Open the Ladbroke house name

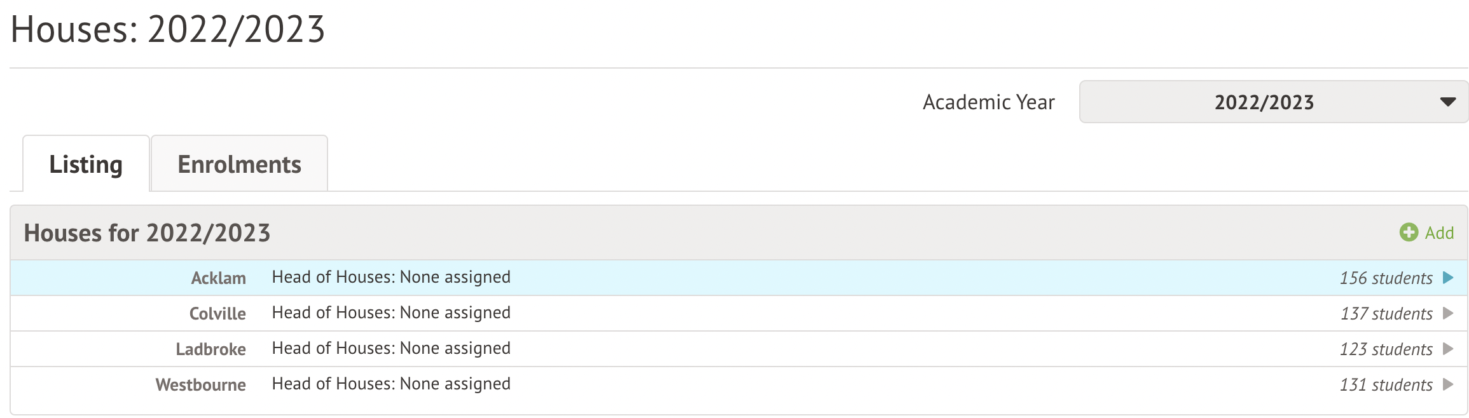coord(210,349)
